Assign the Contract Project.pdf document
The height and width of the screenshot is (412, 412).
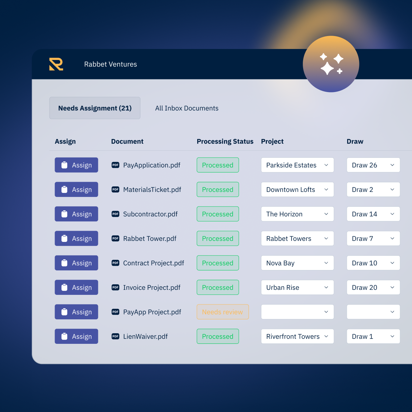[x=76, y=263]
